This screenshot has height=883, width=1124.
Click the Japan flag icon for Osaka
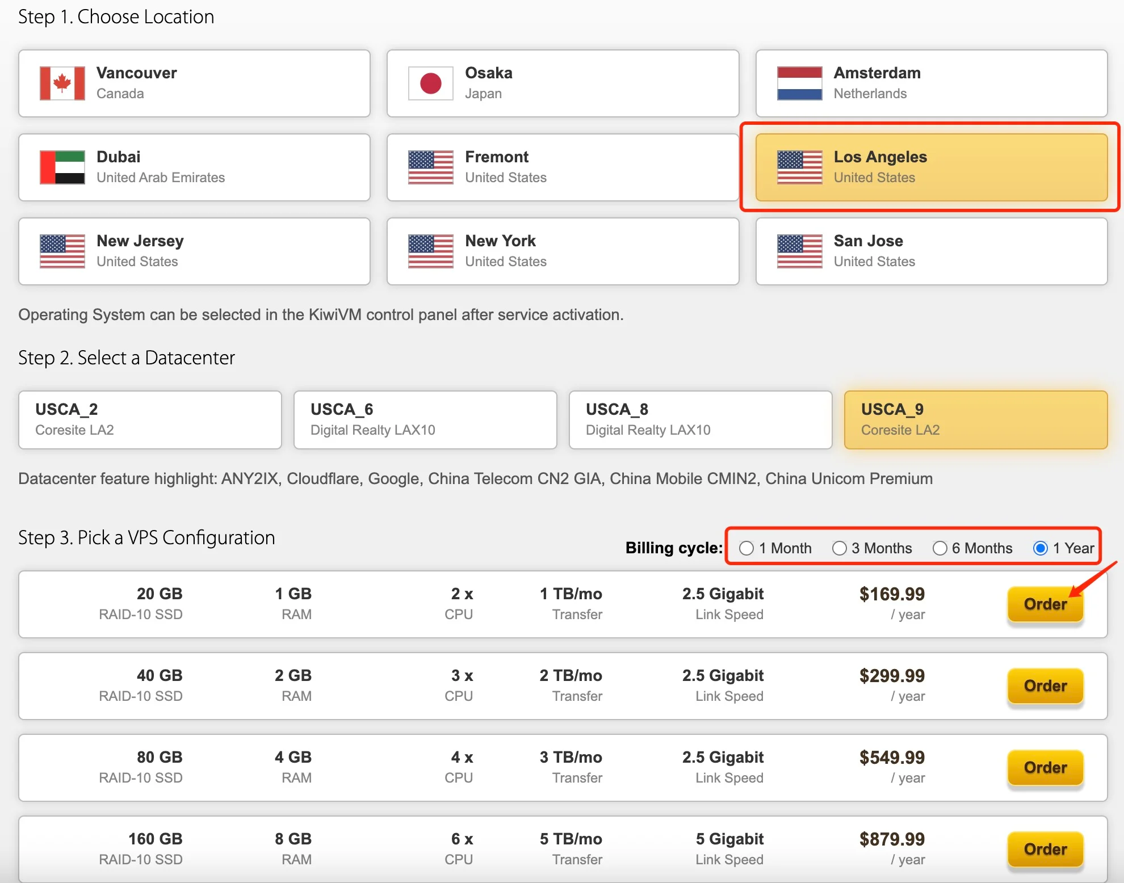pyautogui.click(x=431, y=83)
